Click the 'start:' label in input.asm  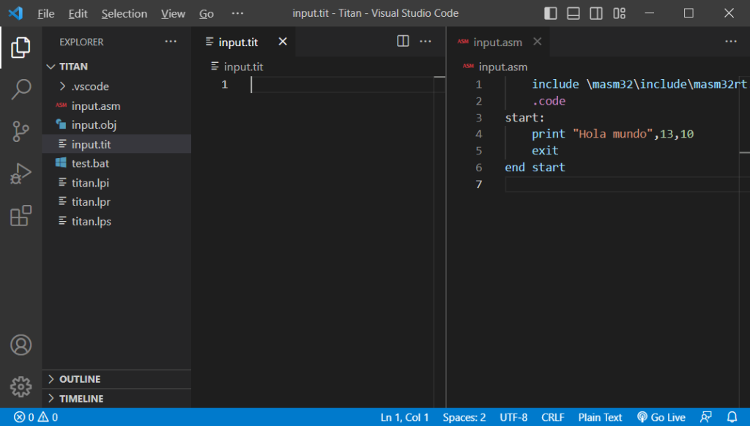click(x=524, y=118)
